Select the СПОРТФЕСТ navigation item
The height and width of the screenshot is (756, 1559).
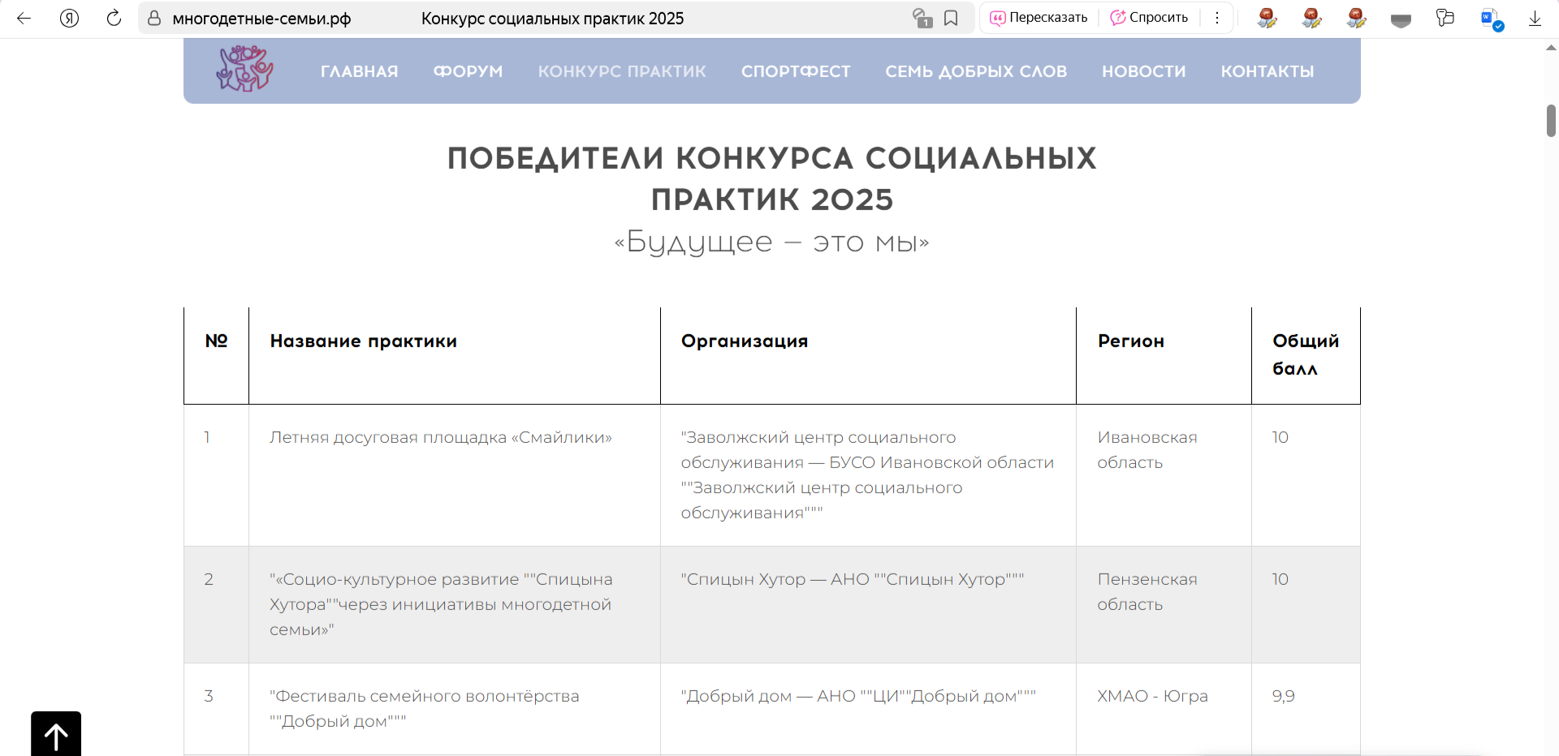[x=795, y=71]
